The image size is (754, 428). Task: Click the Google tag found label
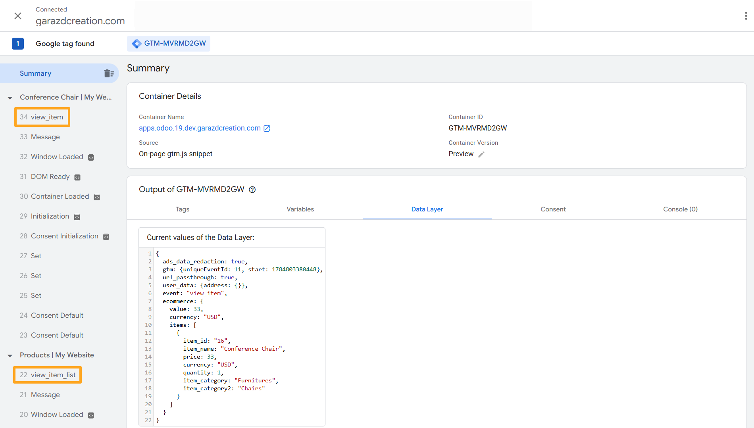[65, 44]
